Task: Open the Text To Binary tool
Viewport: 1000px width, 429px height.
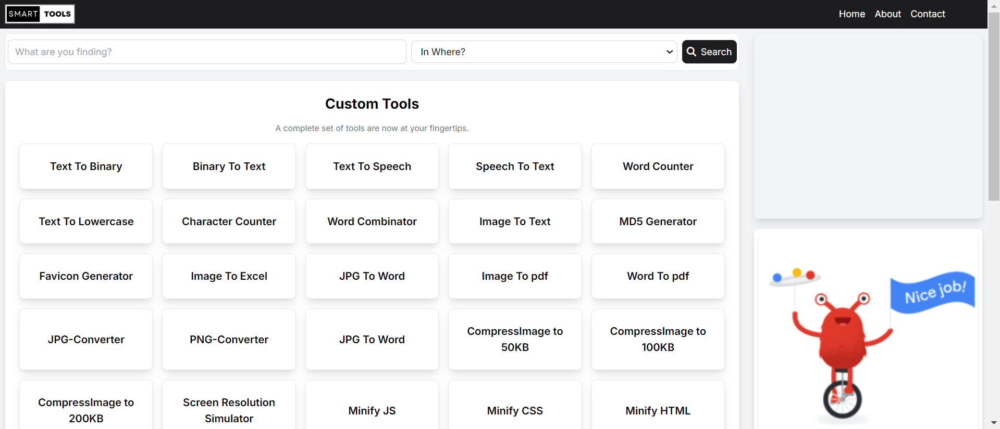Action: [x=86, y=166]
